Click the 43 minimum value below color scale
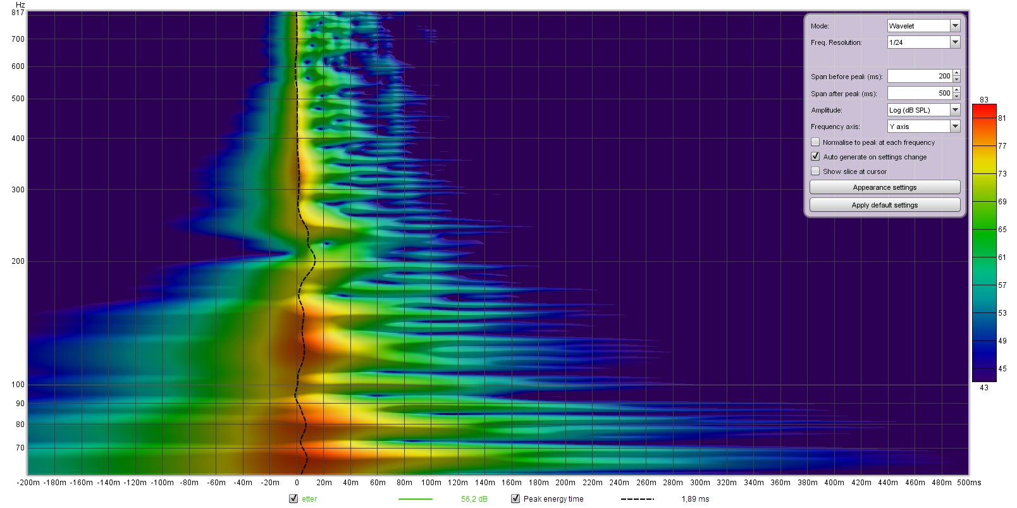 (984, 388)
